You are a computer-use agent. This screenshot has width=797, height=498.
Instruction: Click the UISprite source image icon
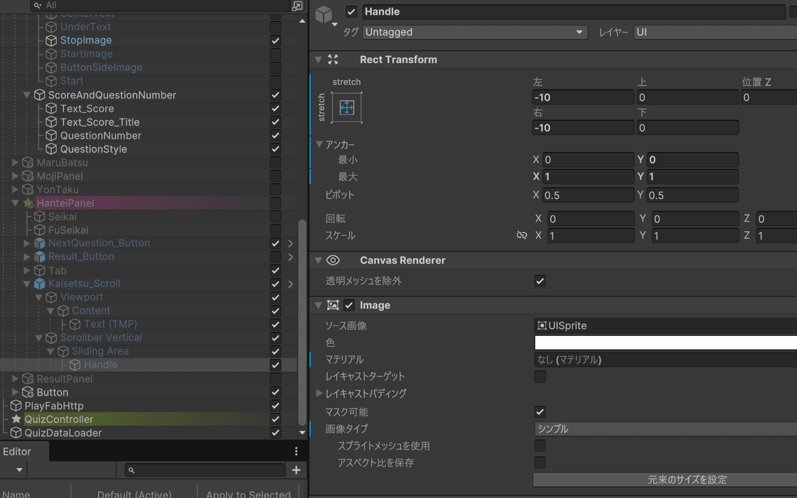(x=542, y=325)
